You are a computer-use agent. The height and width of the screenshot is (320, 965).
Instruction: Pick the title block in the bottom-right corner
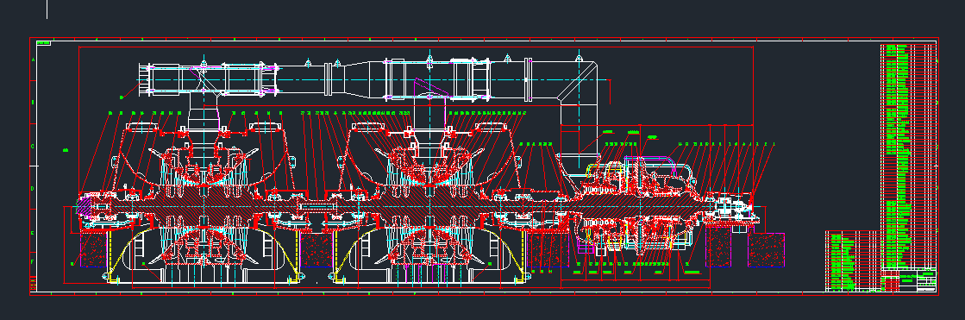coord(908,280)
